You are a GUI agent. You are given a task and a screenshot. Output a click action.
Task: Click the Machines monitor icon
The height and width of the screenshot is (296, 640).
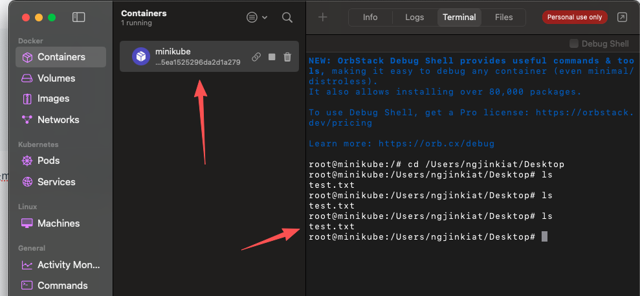click(x=27, y=223)
